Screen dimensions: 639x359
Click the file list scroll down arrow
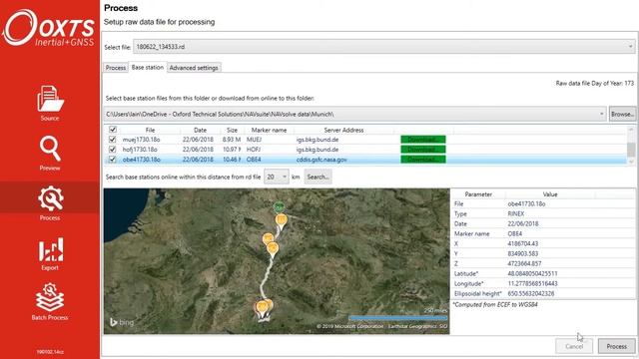[x=631, y=162]
